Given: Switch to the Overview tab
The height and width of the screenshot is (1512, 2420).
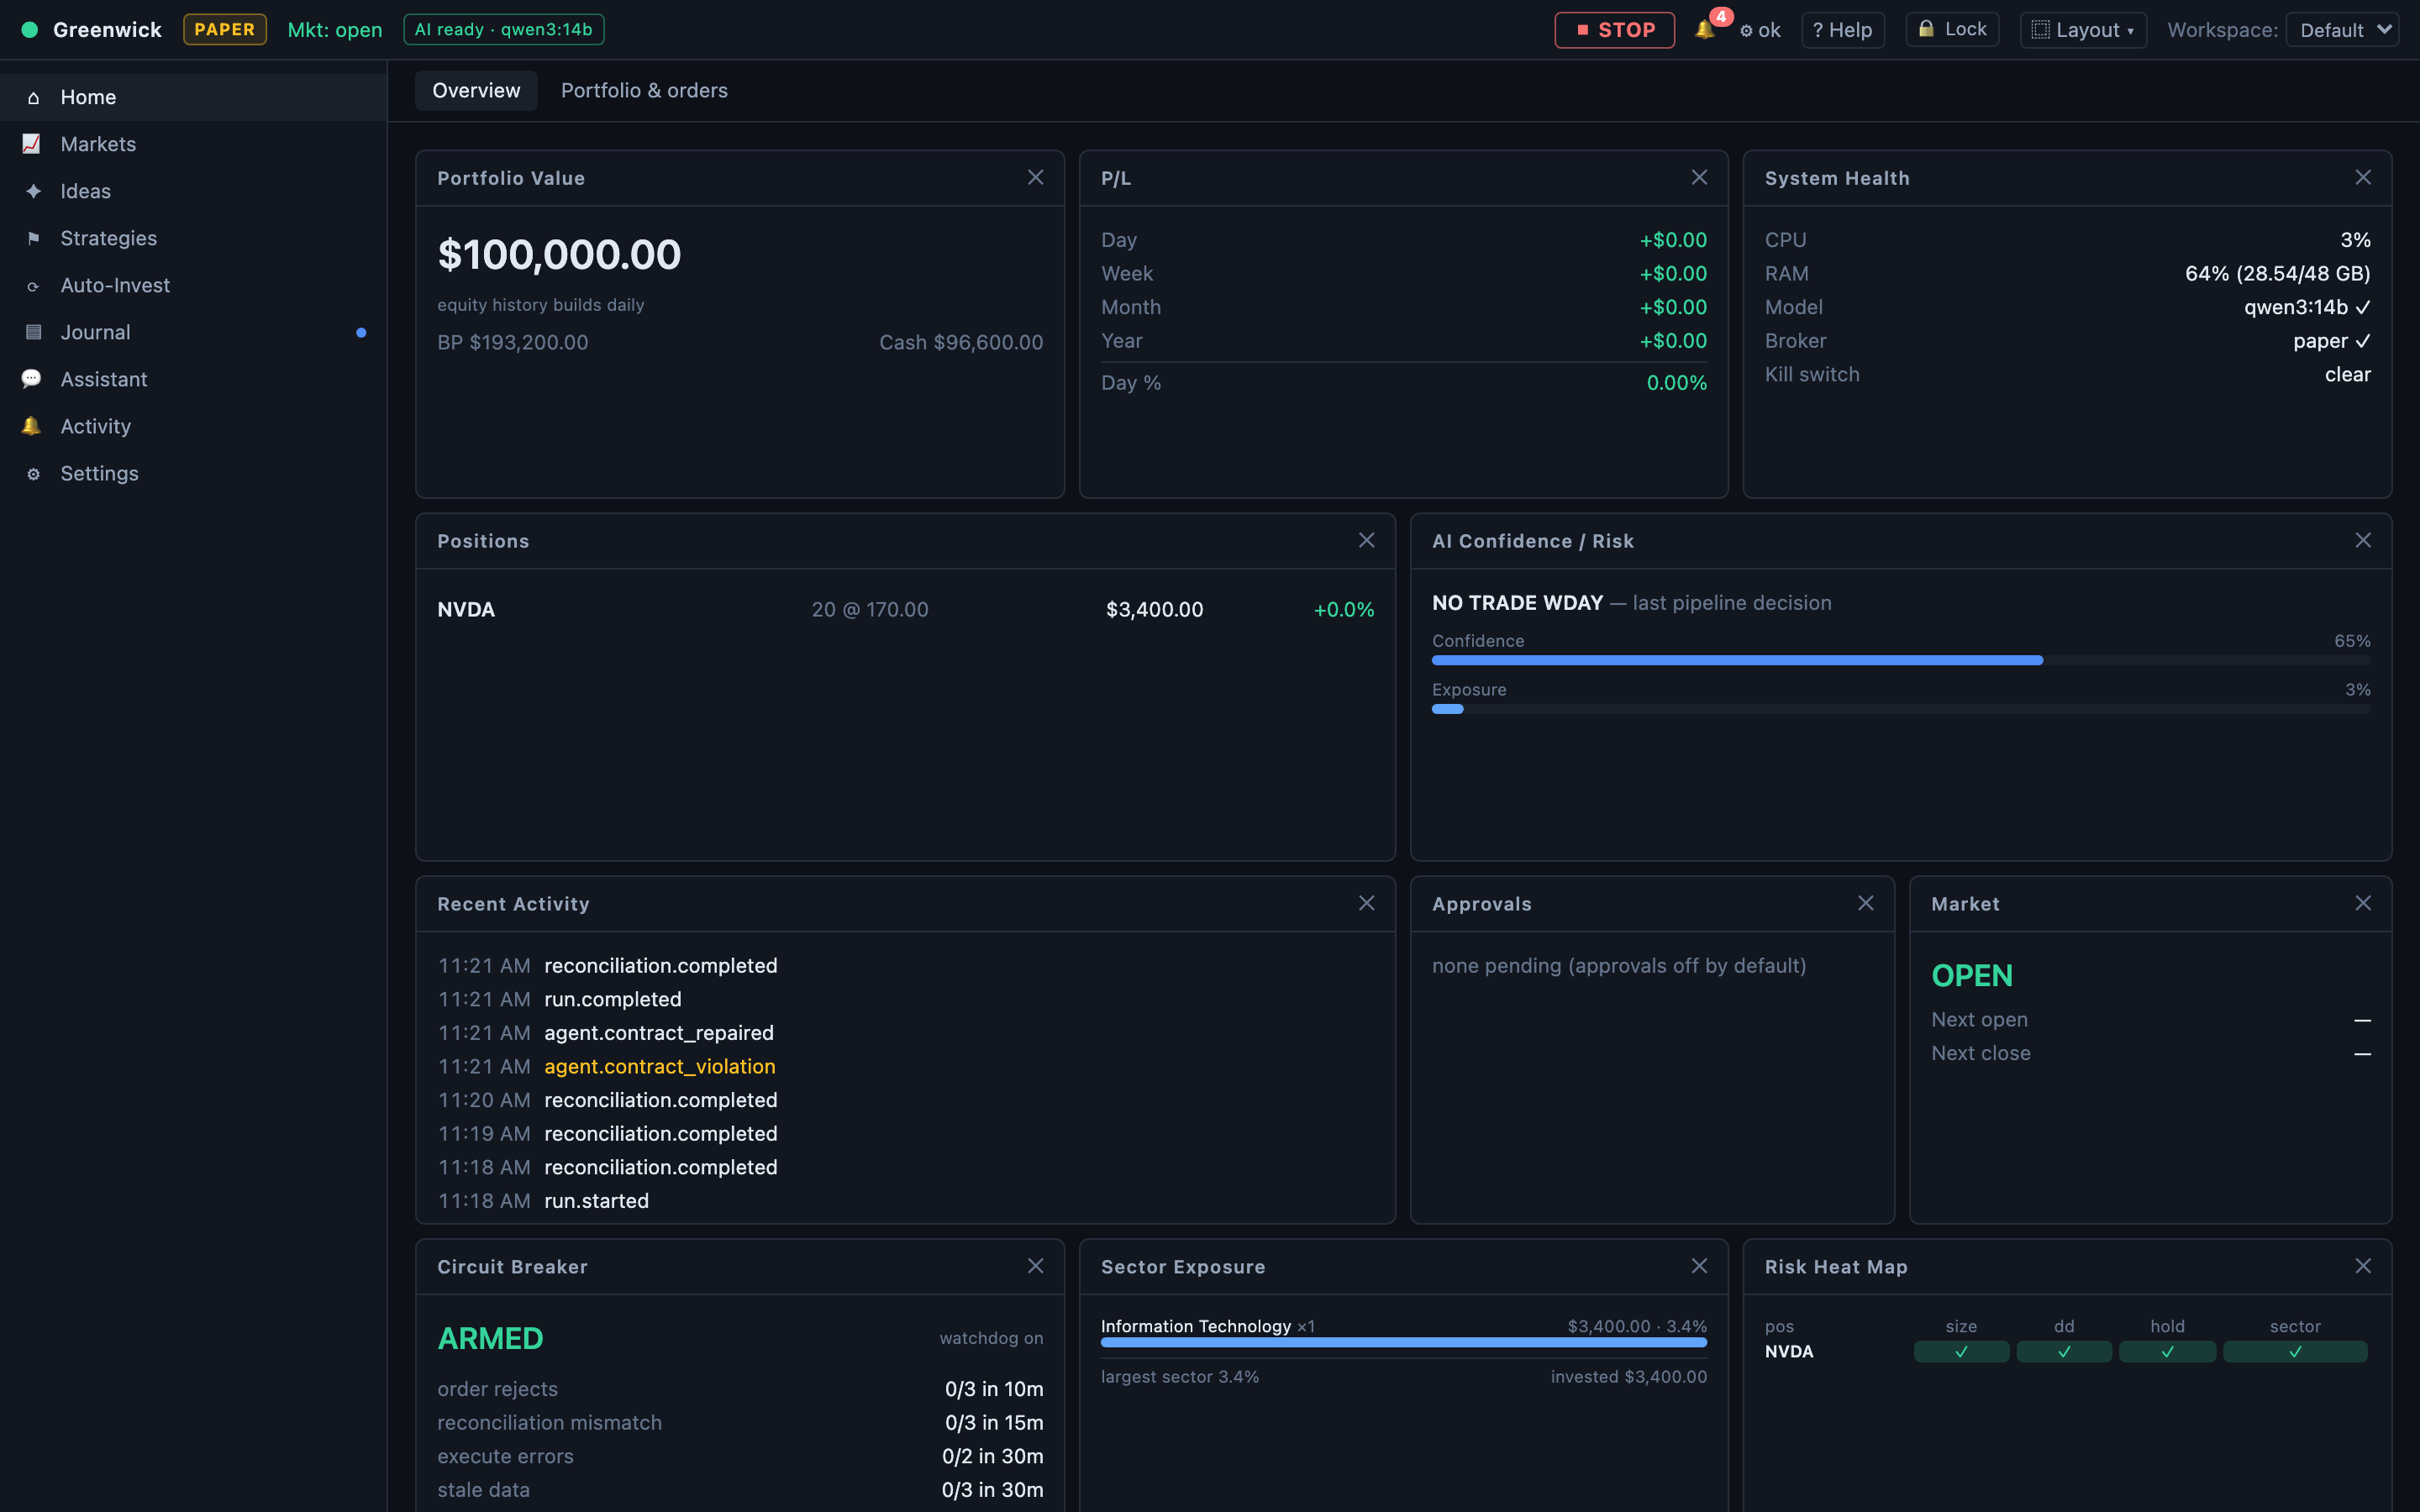Looking at the screenshot, I should (x=476, y=90).
